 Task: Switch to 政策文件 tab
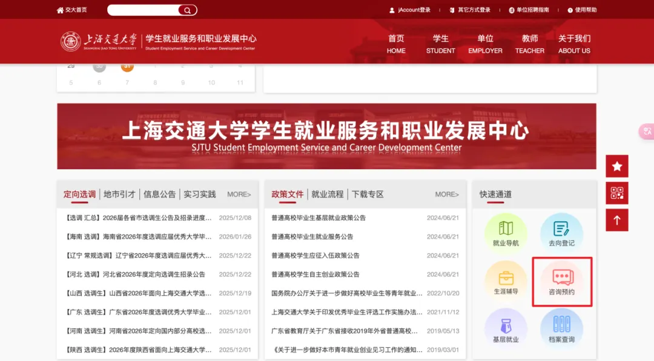click(x=288, y=194)
